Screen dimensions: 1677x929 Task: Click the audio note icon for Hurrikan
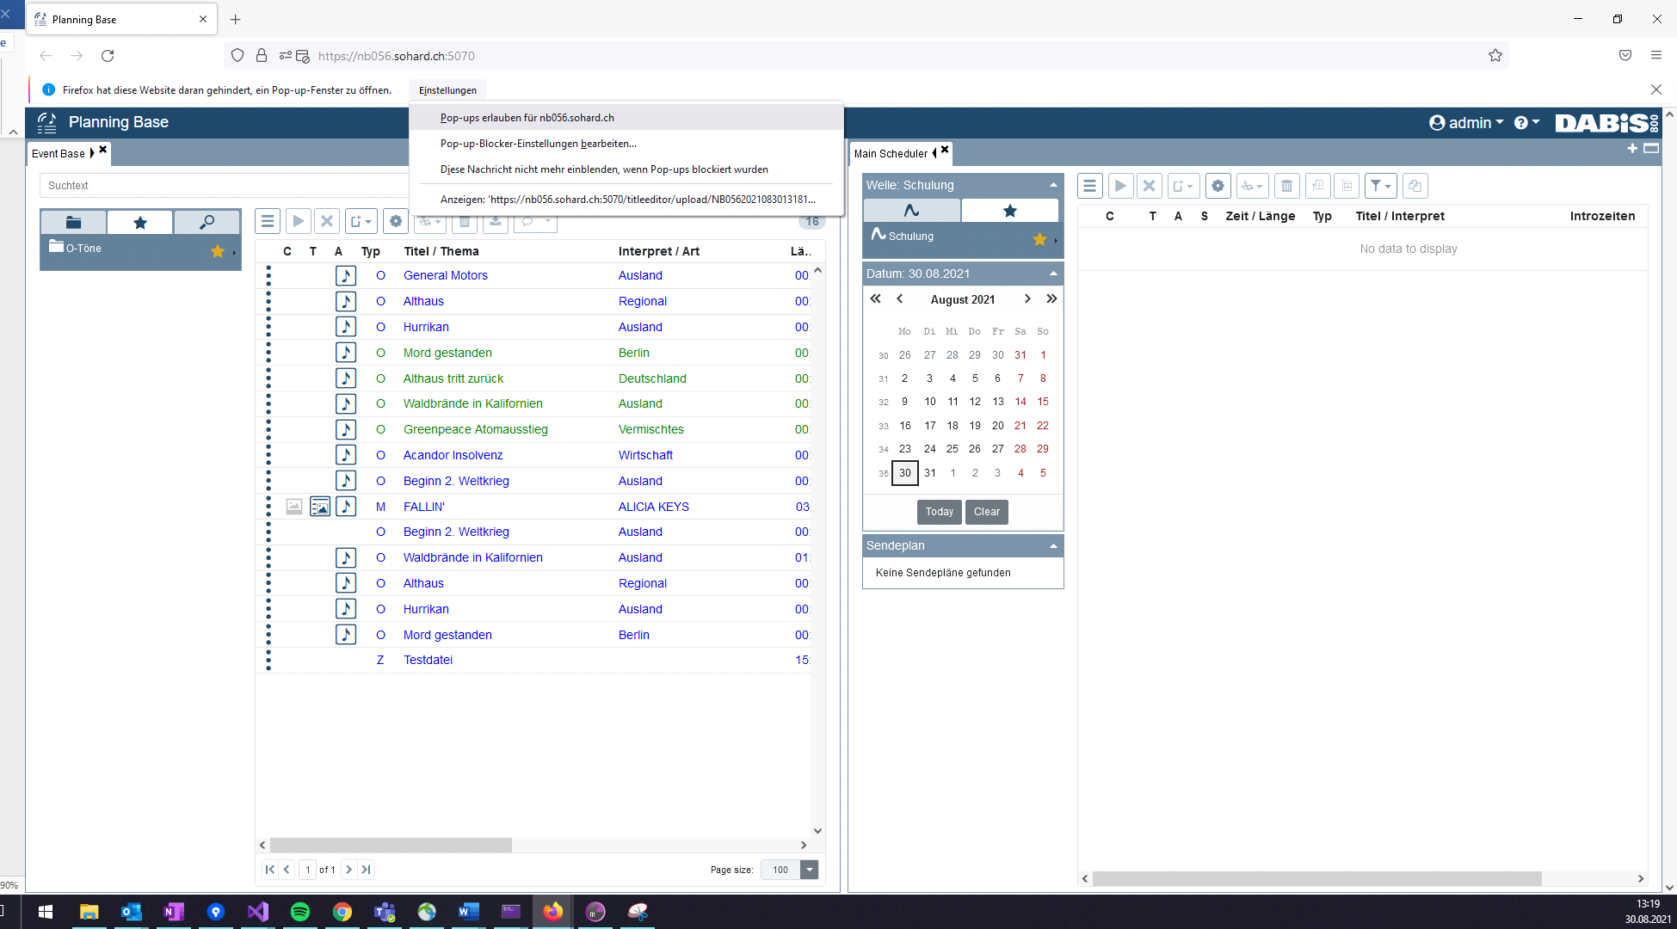click(346, 327)
